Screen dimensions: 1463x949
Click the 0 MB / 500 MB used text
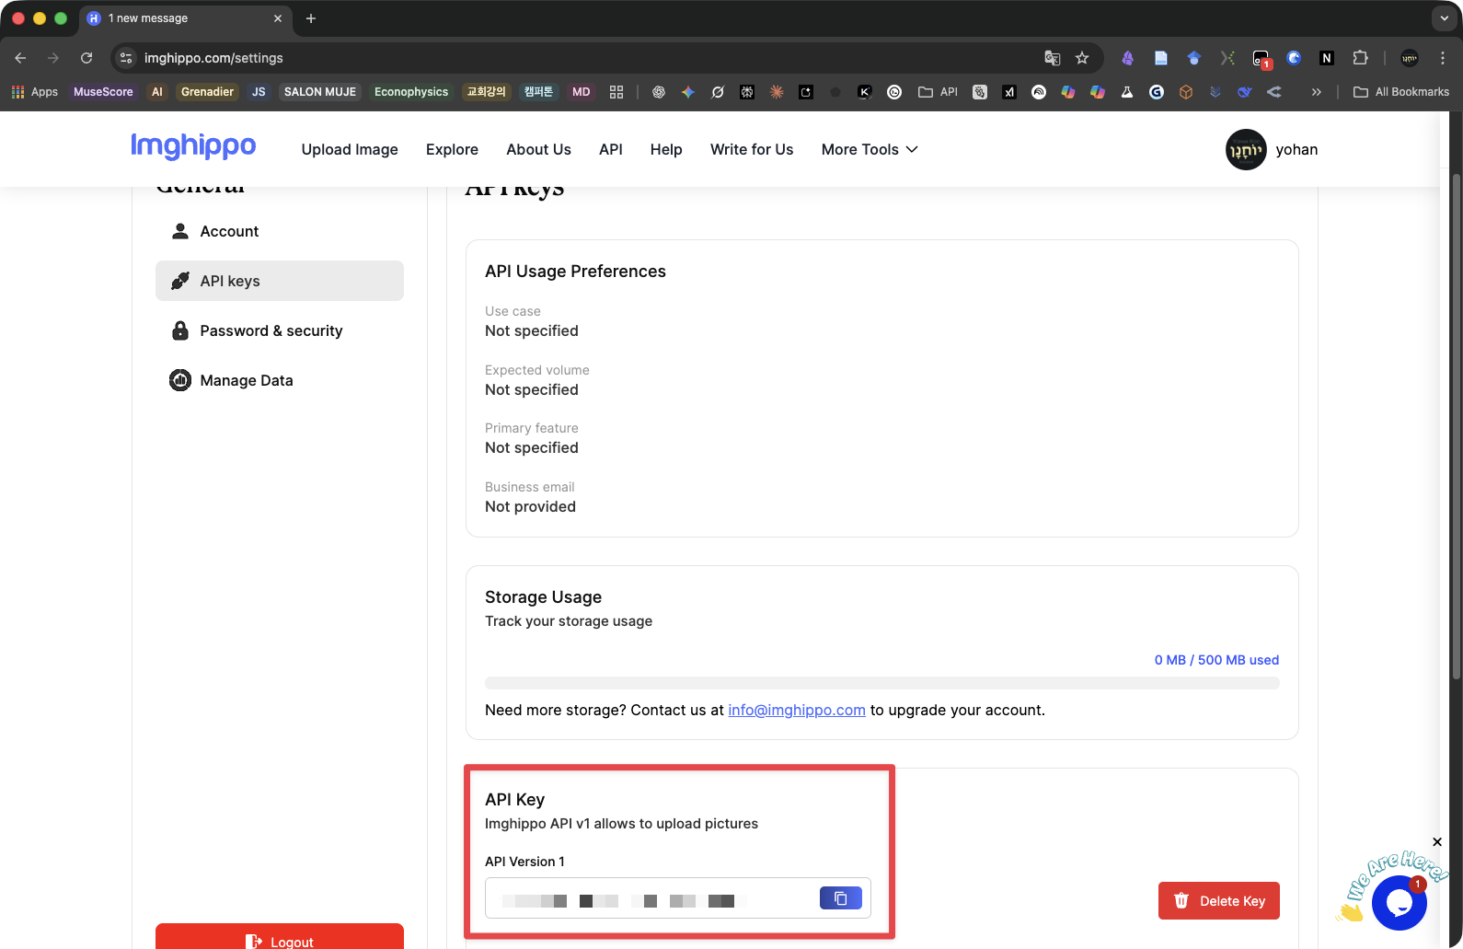click(1216, 660)
